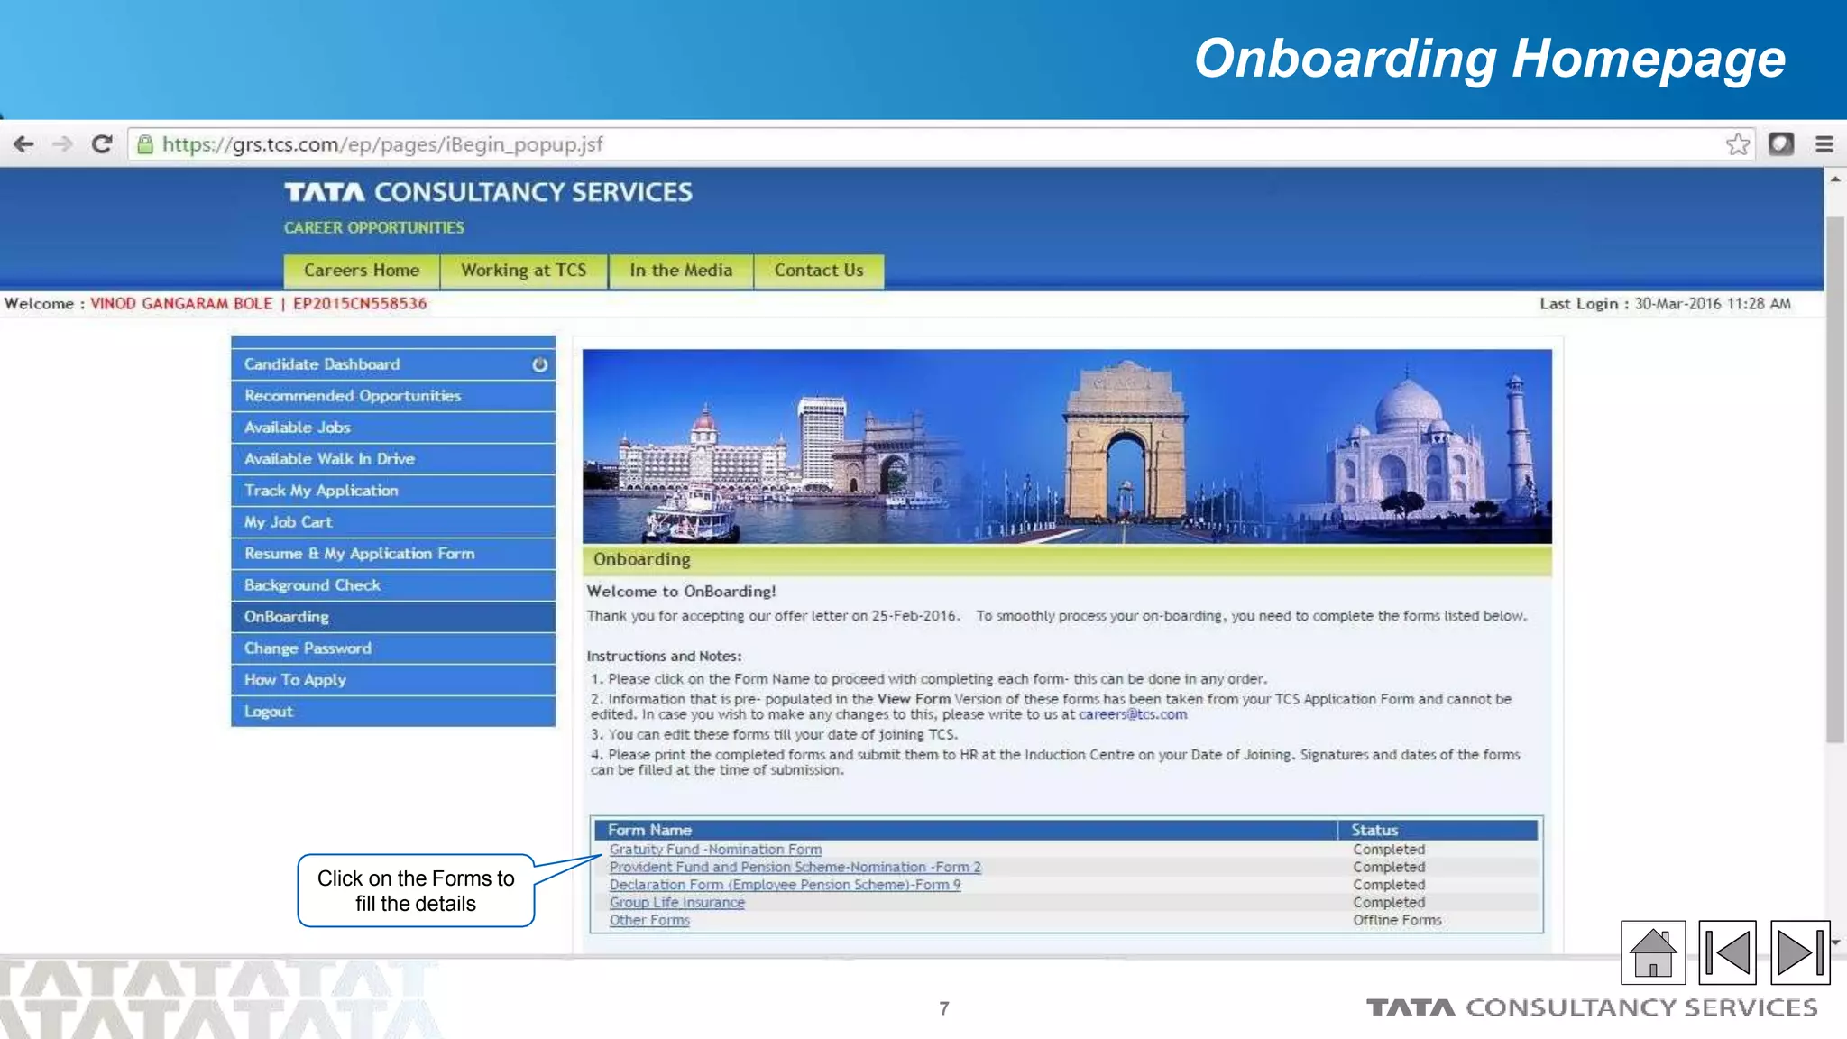Click Logout in the sidebar
The image size is (1847, 1039).
(269, 712)
